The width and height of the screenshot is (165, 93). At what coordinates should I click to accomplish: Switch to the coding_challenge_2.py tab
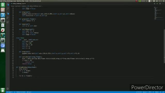(18, 4)
